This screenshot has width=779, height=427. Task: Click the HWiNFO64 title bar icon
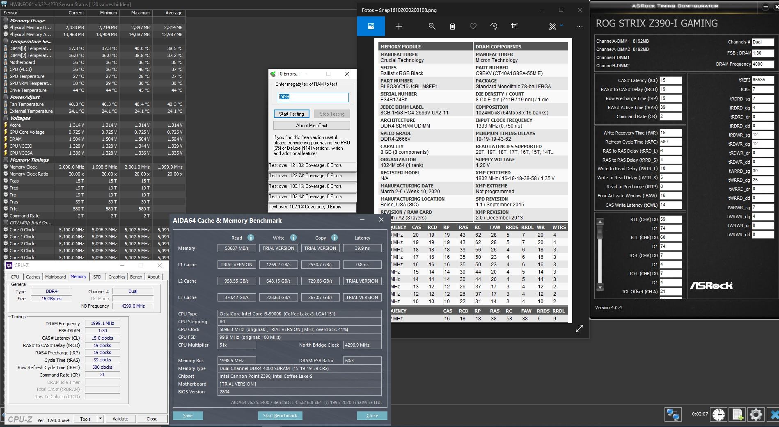pyautogui.click(x=4, y=4)
